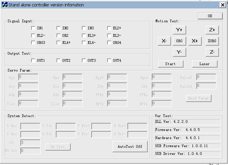This screenshot has width=228, height=165.
Task: Close the version information dialog
Action: [222, 5]
